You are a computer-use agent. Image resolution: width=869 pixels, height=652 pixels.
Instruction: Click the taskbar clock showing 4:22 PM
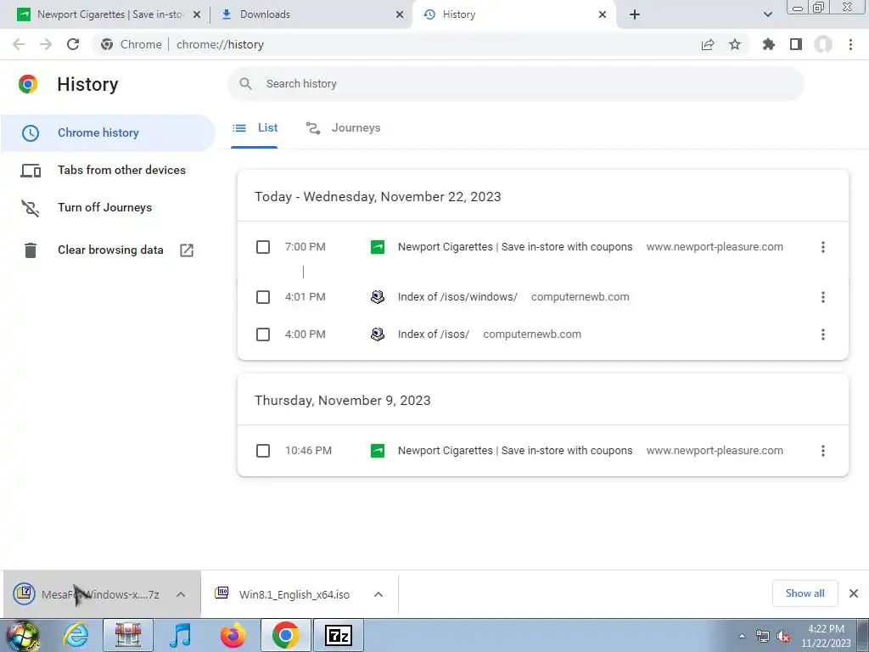pos(826,636)
